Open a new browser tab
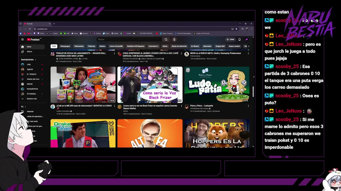341x191 pixels. 54,24
